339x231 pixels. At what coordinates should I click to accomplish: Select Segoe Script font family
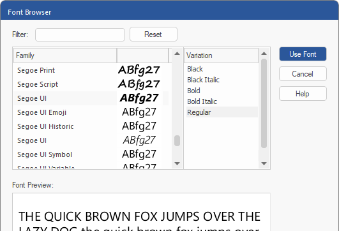[91, 84]
